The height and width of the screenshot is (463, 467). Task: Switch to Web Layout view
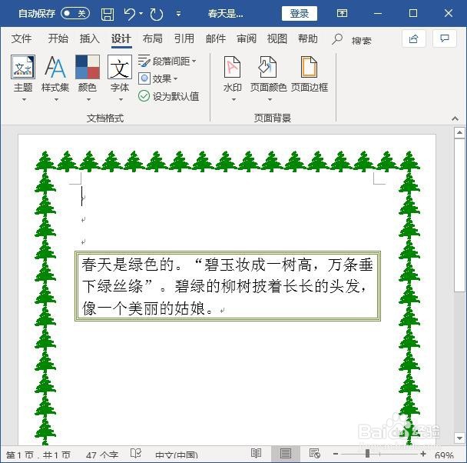click(x=314, y=454)
